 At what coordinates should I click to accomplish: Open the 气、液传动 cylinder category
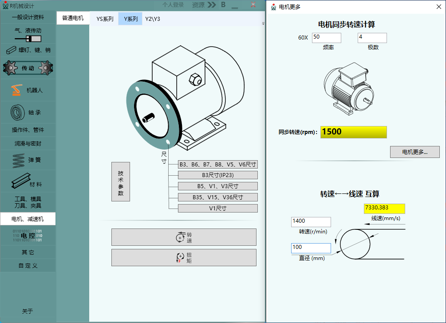click(x=28, y=35)
